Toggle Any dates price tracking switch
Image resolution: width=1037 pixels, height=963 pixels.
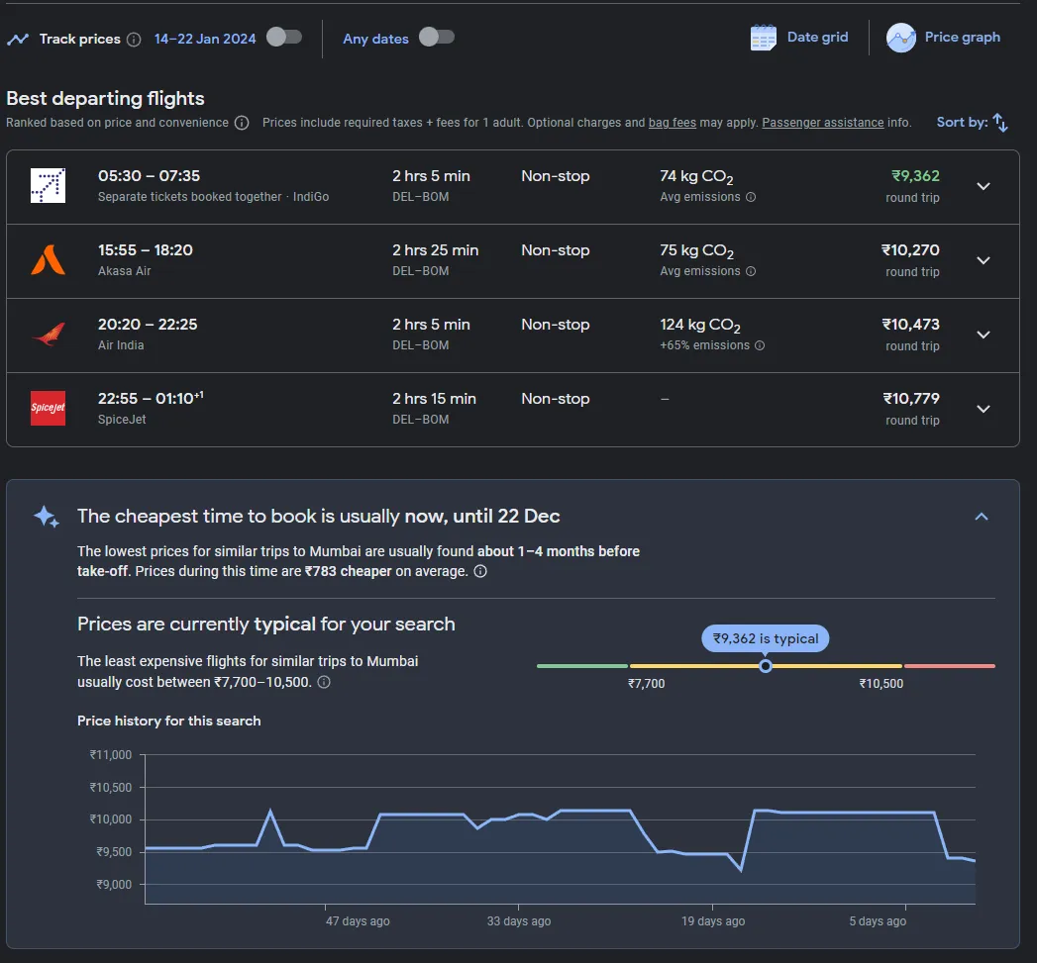point(437,37)
